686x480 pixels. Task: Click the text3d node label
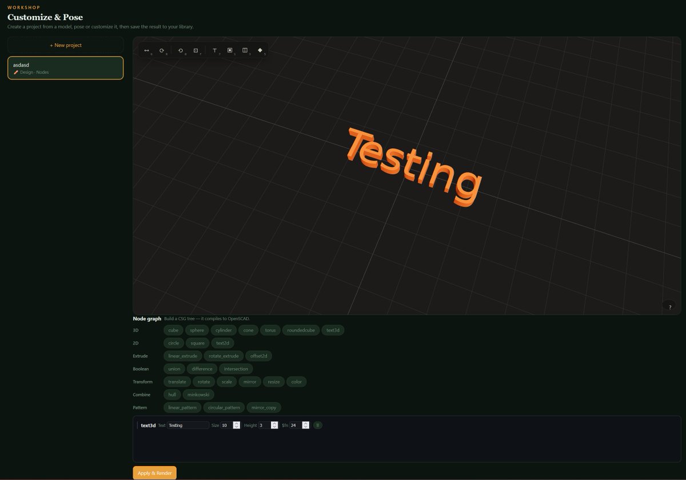pos(148,425)
